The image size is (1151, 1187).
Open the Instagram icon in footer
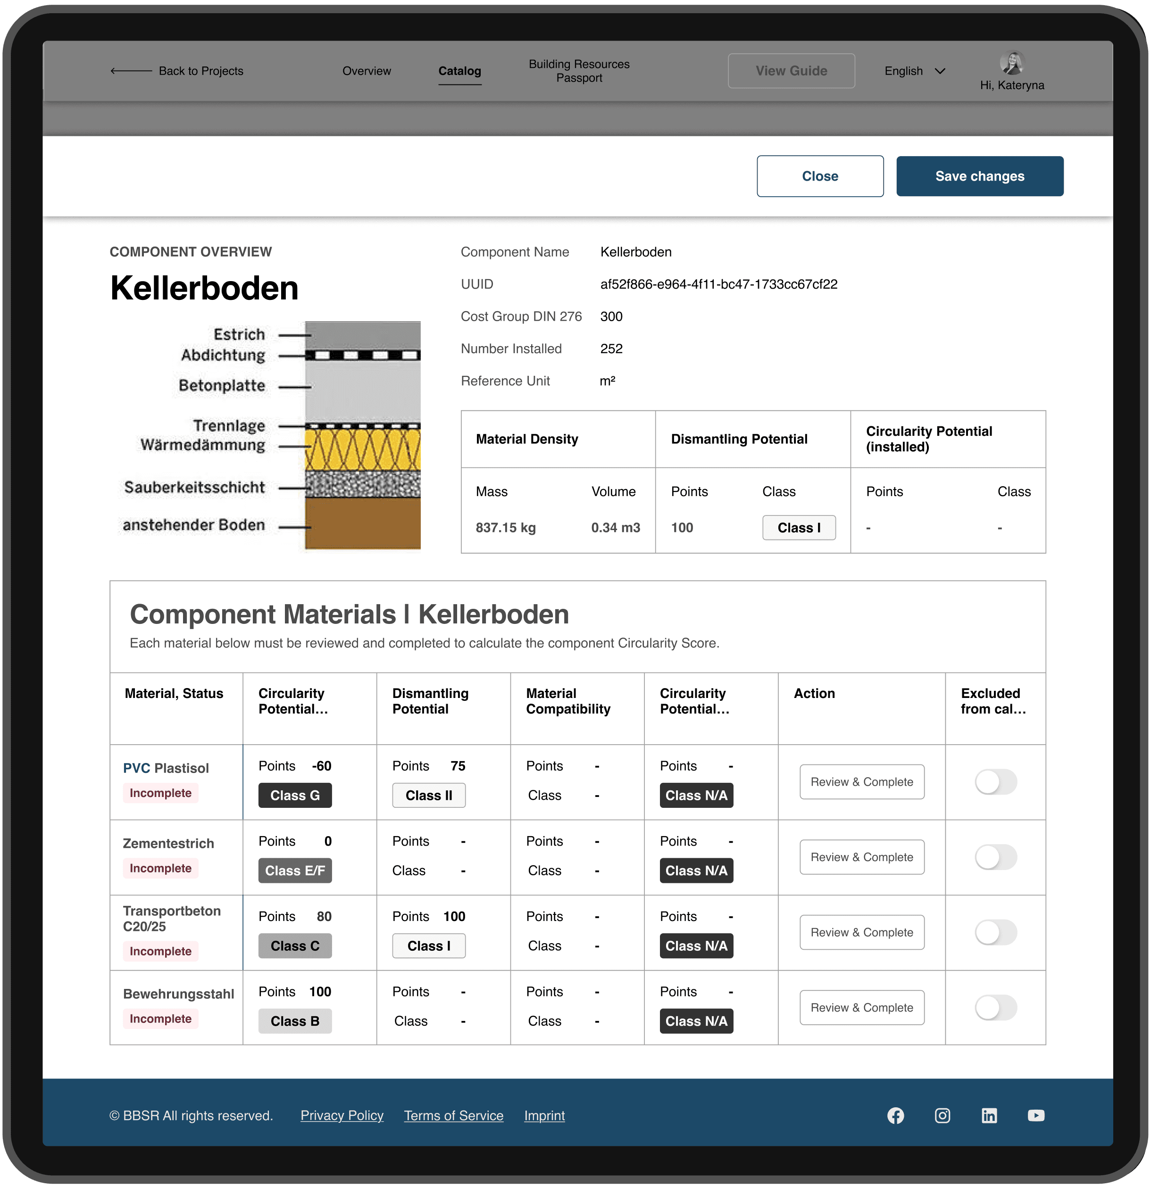click(942, 1115)
